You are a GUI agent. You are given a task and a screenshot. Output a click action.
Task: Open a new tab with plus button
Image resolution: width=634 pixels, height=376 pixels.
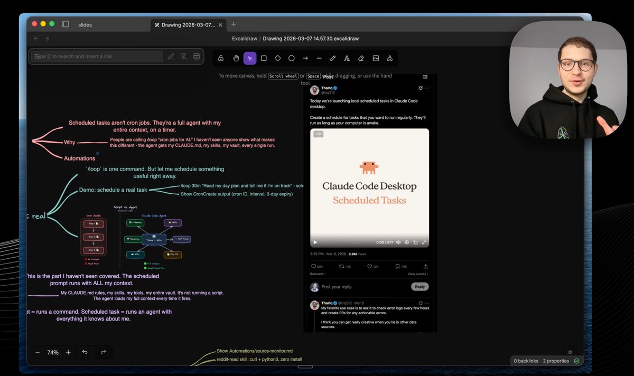[x=234, y=24]
